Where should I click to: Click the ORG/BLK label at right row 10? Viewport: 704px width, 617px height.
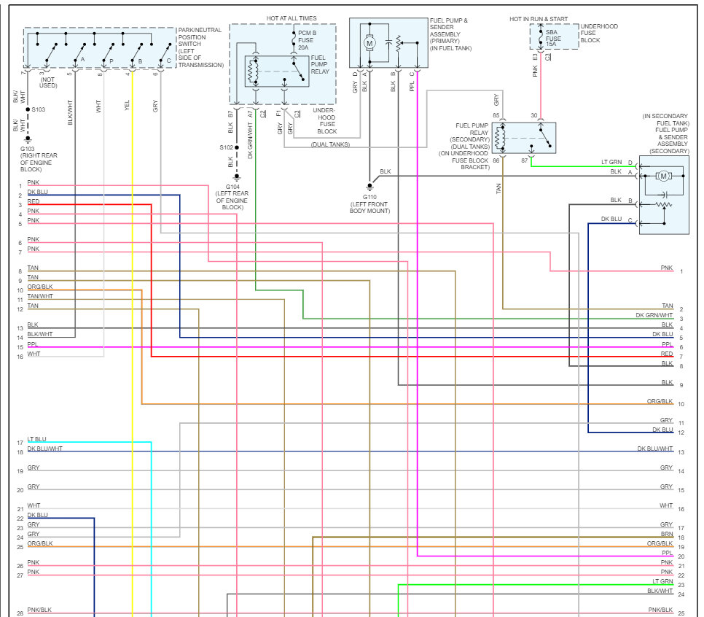[x=660, y=401]
